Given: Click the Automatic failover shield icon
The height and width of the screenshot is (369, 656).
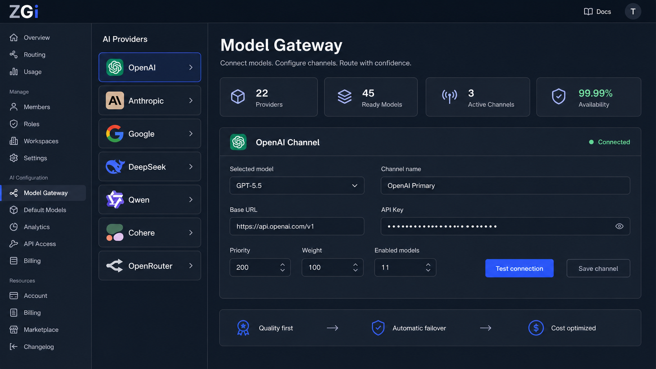Looking at the screenshot, I should [x=378, y=328].
